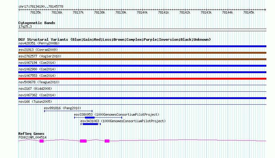Open variant label nsv2167 (Kidd2008)
Viewport: 275px width, 158px height.
point(35,89)
